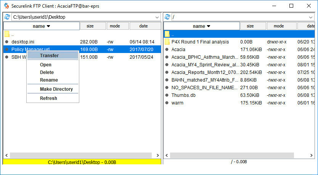
Task: Click the local pane refresh icon
Action: tap(7, 17)
